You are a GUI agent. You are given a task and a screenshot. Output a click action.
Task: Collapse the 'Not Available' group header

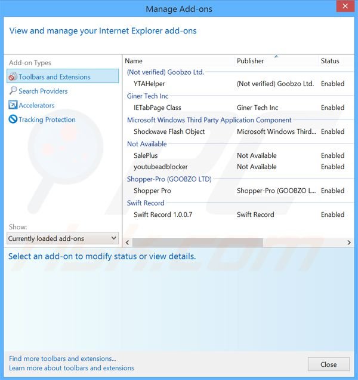(x=147, y=144)
